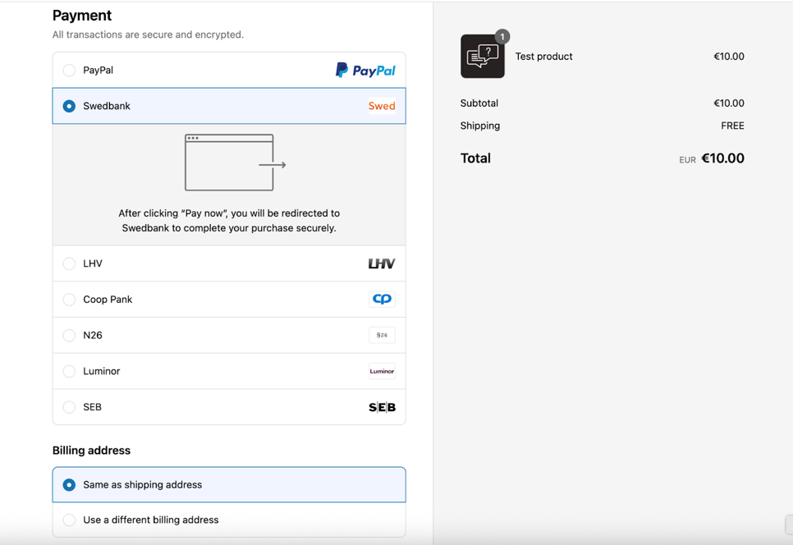Click the SEB option label
The height and width of the screenshot is (545, 793).
point(92,407)
